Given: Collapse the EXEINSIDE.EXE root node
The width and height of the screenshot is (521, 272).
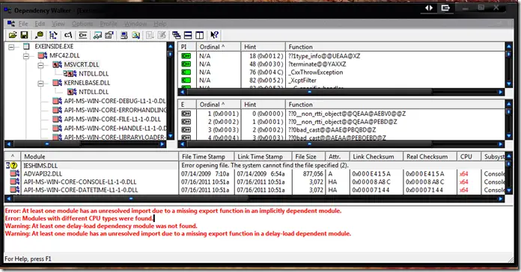Looking at the screenshot, I should (11, 47).
